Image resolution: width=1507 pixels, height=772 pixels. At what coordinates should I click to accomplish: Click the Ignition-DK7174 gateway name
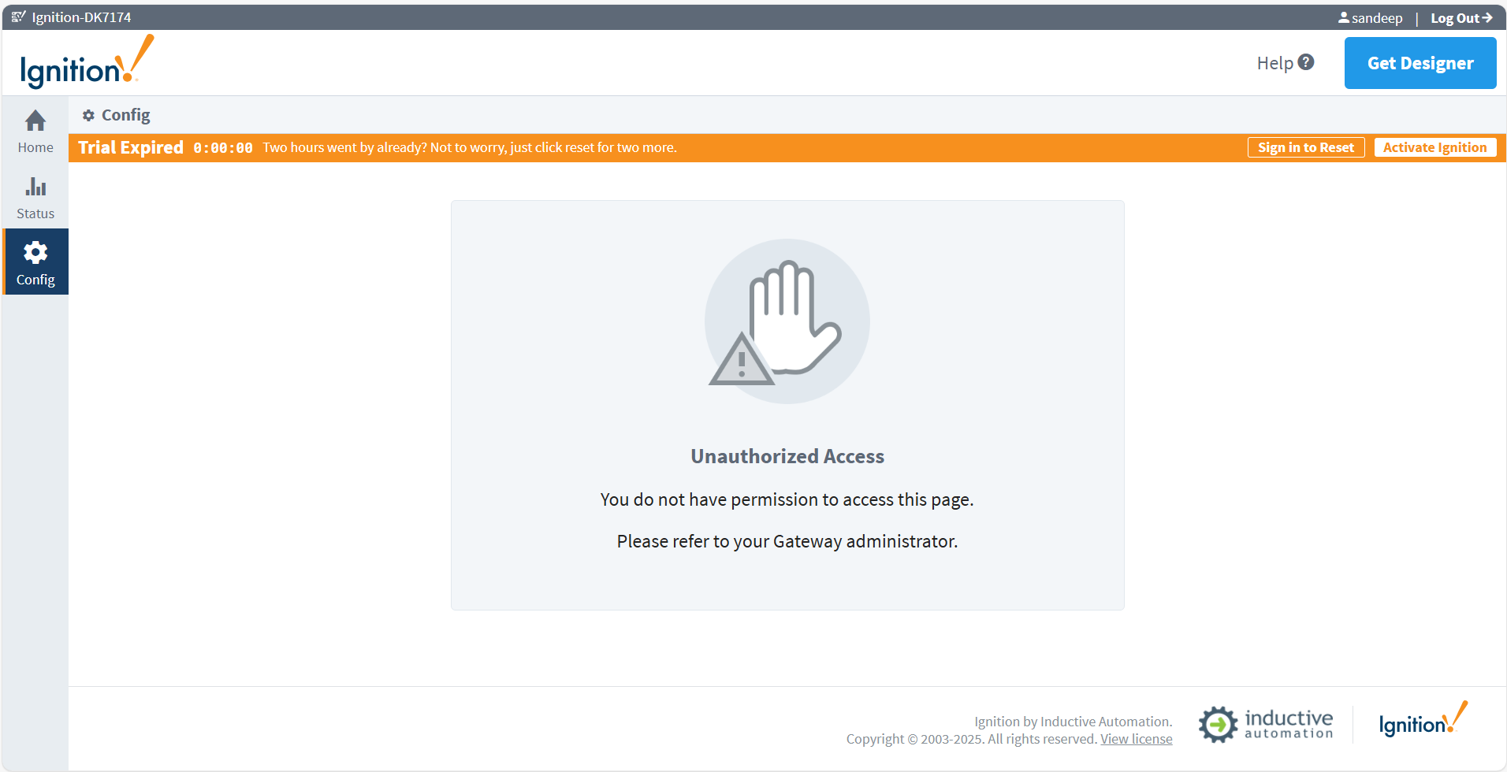82,17
